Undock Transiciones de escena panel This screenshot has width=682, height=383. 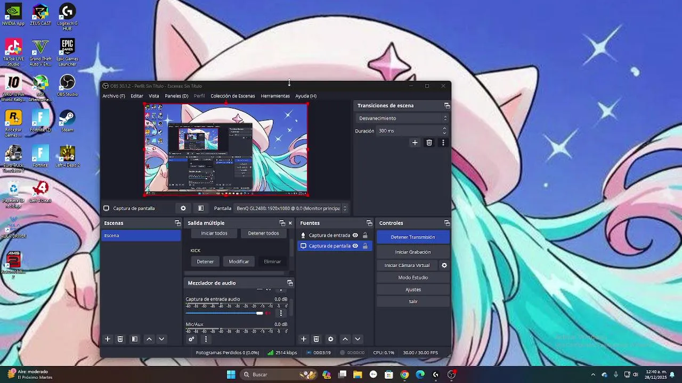coord(447,106)
